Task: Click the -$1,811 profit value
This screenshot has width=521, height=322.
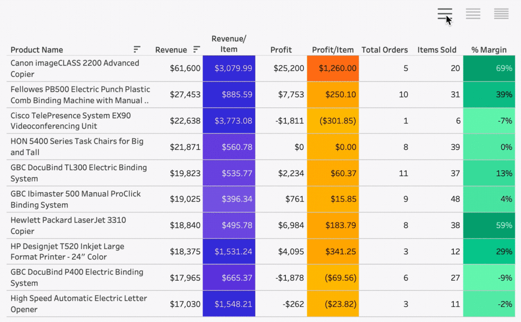Action: (290, 121)
